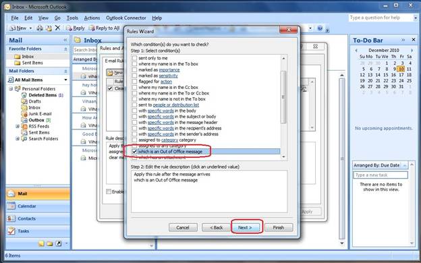Open the New item dropdown arrow
This screenshot has height=263, width=421.
(30, 28)
